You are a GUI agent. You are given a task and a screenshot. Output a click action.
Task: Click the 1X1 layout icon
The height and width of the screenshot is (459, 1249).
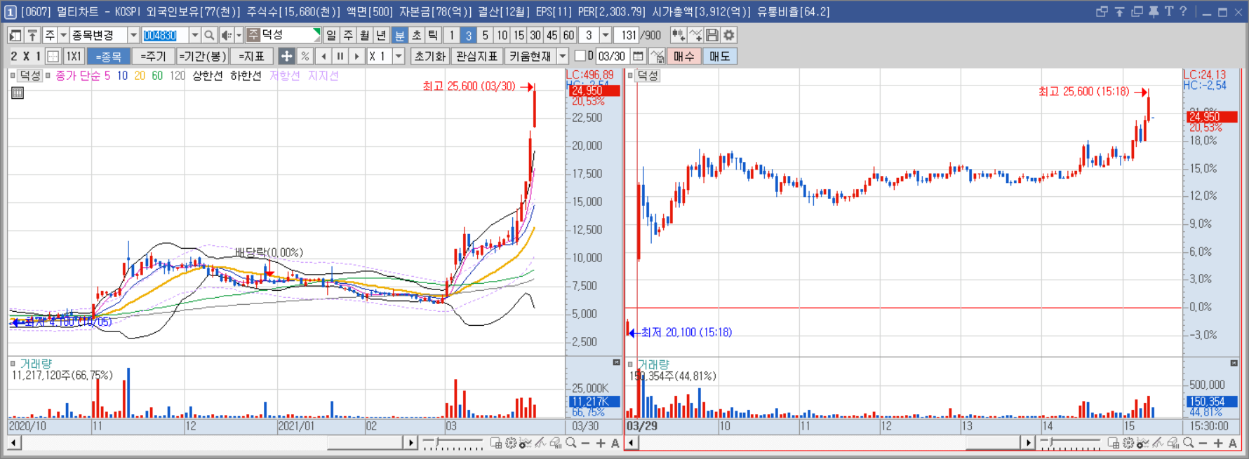(x=74, y=56)
